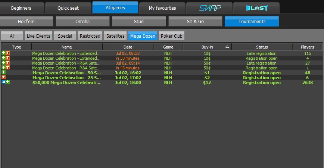Click the '$2' buy-in value
The height and width of the screenshot is (168, 324).
tap(207, 78)
